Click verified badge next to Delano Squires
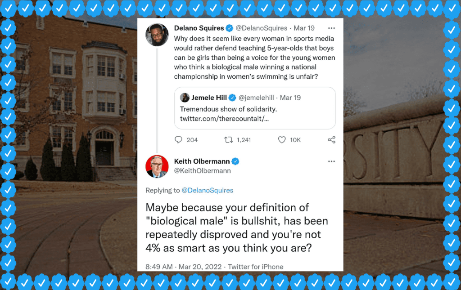 coord(230,28)
